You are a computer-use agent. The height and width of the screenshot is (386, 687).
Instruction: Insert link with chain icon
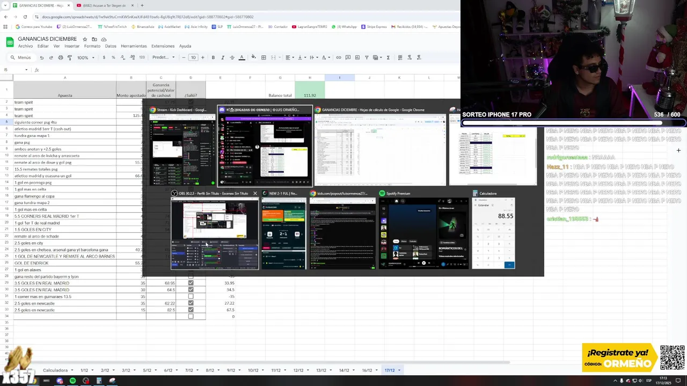tap(338, 57)
